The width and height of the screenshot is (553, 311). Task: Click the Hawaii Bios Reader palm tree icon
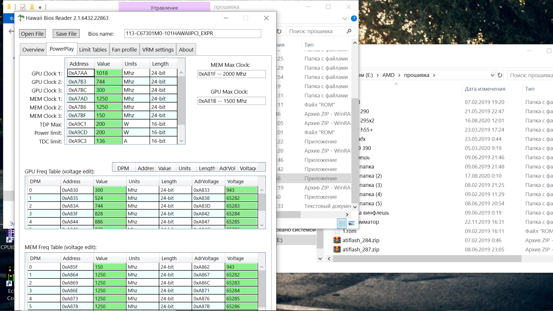21,18
